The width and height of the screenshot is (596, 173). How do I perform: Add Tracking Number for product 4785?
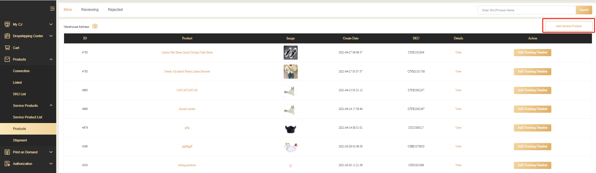click(x=532, y=52)
